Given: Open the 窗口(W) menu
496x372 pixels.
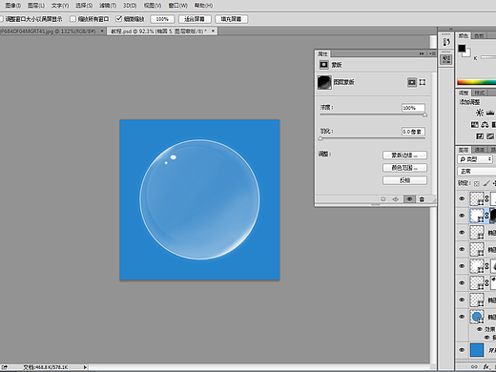Looking at the screenshot, I should point(177,6).
